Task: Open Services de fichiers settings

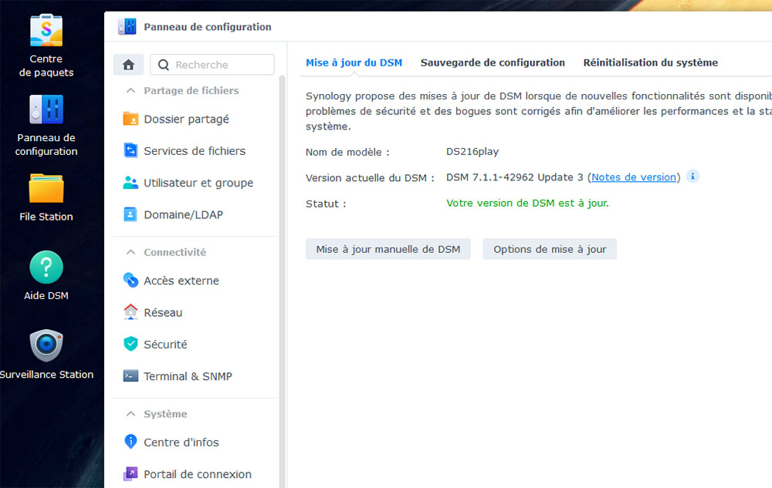Action: pos(195,151)
